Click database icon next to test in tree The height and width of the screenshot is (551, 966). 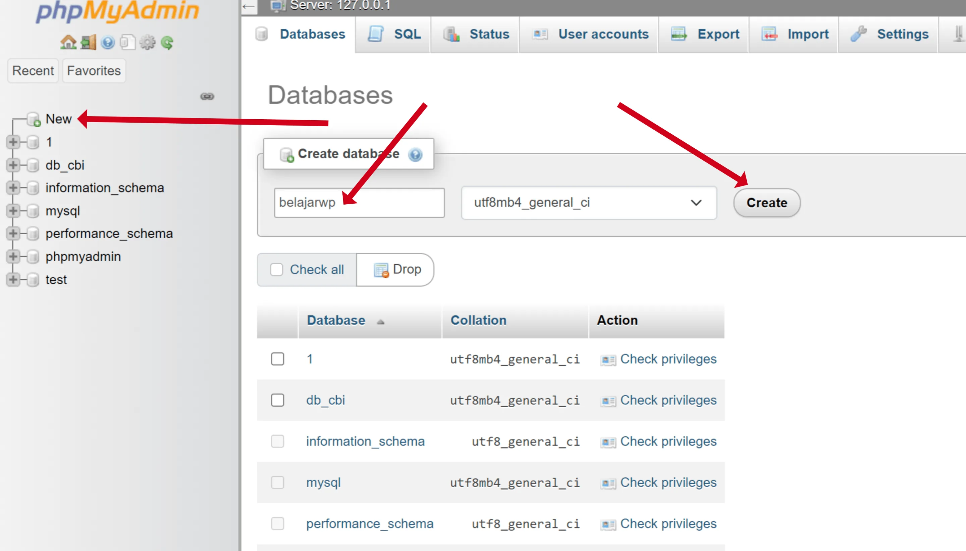(x=33, y=280)
